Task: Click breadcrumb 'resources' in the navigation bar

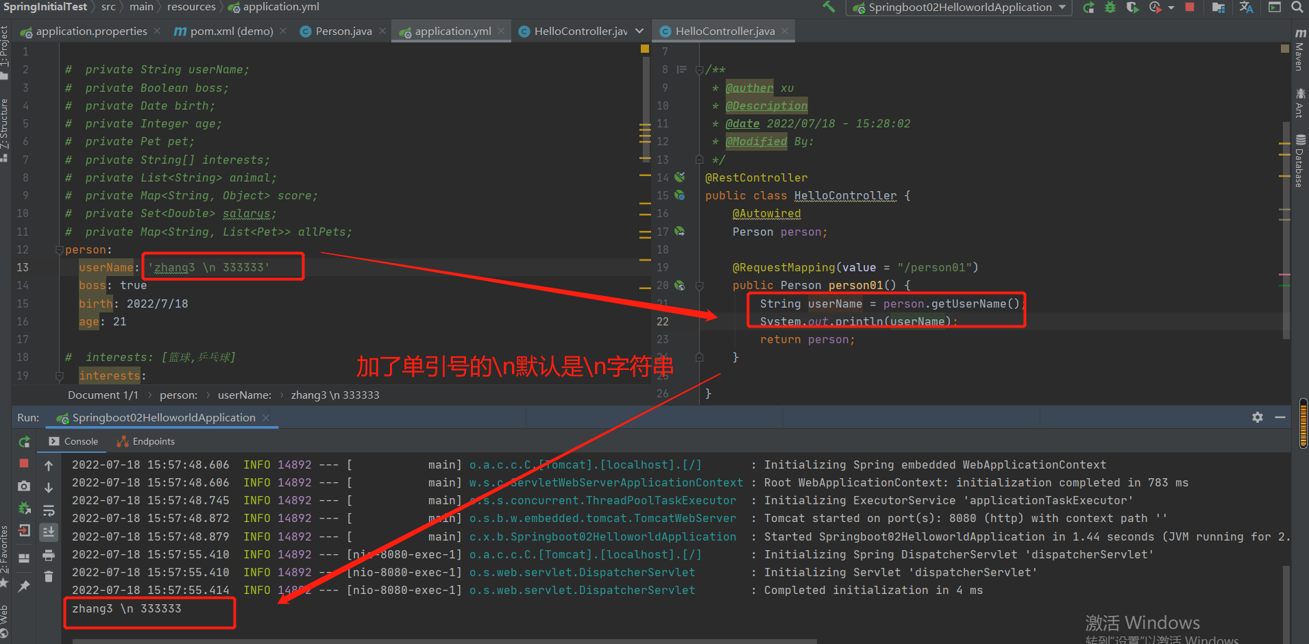Action: [x=191, y=7]
